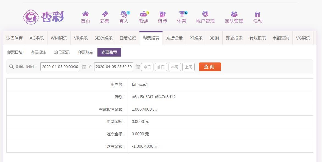
Task: Click the -1,006.4000 元 profit-loss value
Action: (x=145, y=146)
